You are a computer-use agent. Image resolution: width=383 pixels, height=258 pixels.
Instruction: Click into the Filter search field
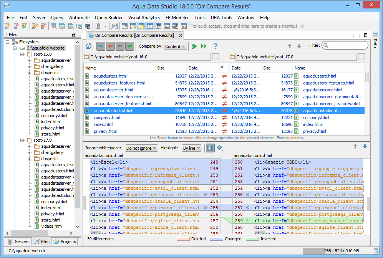(x=345, y=46)
